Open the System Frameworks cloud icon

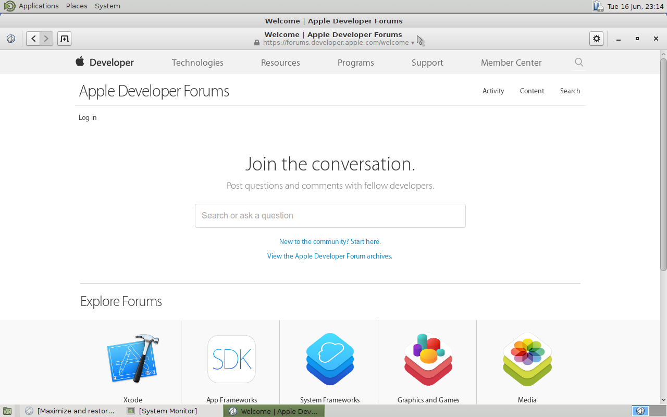330,359
